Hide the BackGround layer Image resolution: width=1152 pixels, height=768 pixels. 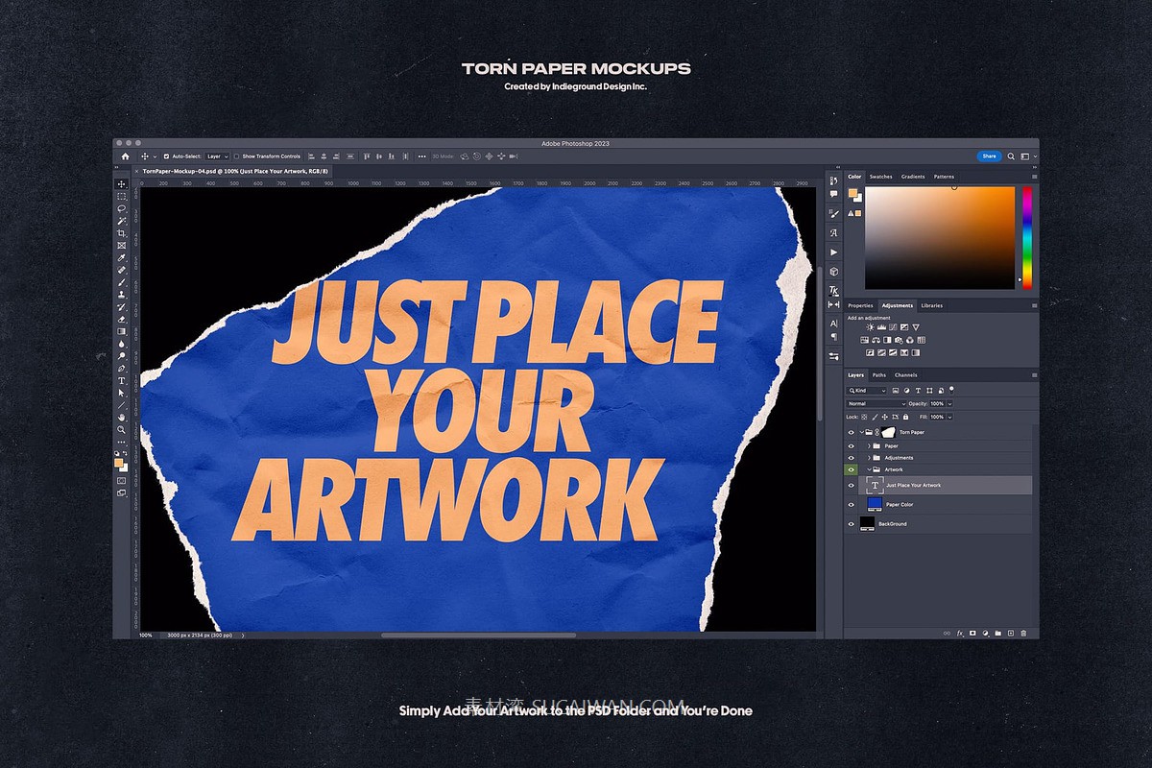tap(851, 524)
